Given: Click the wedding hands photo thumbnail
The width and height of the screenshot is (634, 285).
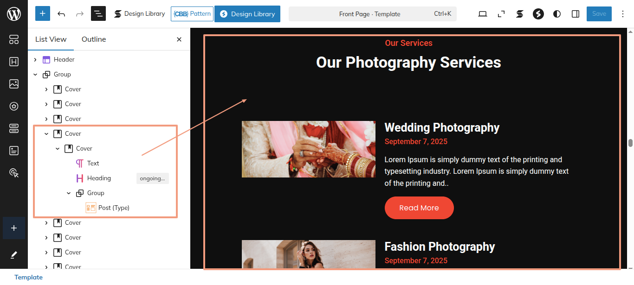Looking at the screenshot, I should pos(309,149).
